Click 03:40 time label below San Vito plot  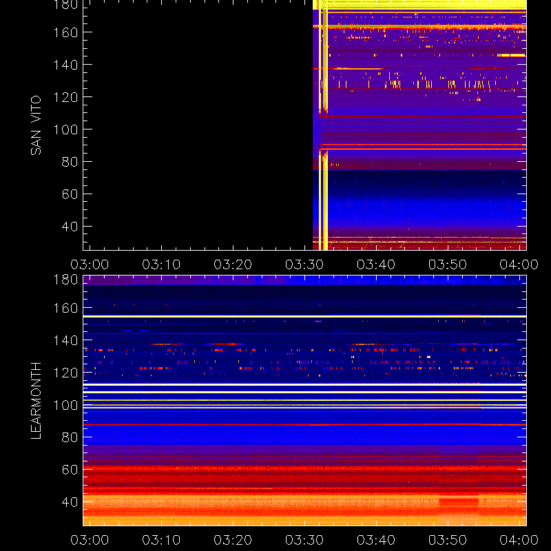click(376, 264)
